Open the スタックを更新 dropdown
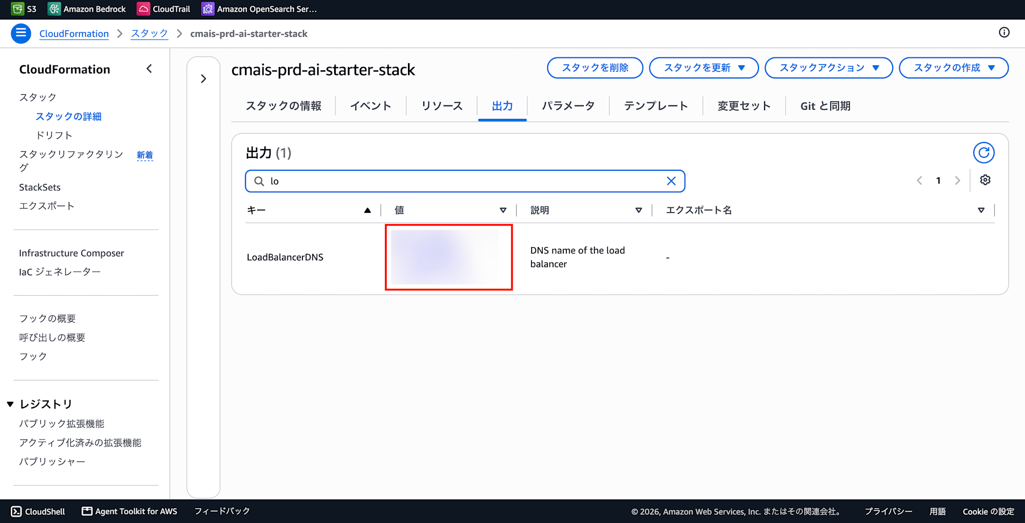 pyautogui.click(x=704, y=68)
